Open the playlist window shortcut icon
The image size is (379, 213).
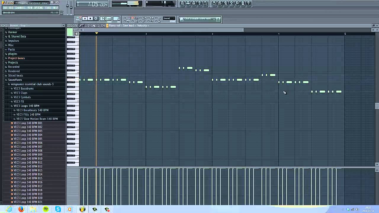click(182, 4)
